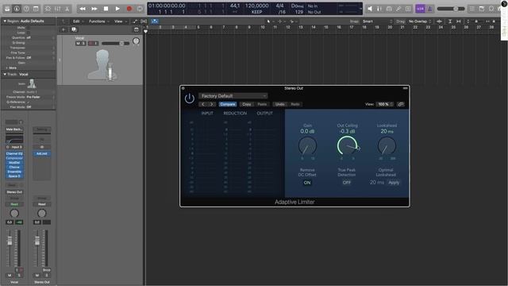
Task: Click Bnce button on Stereo Out strip
Action: tap(46, 270)
